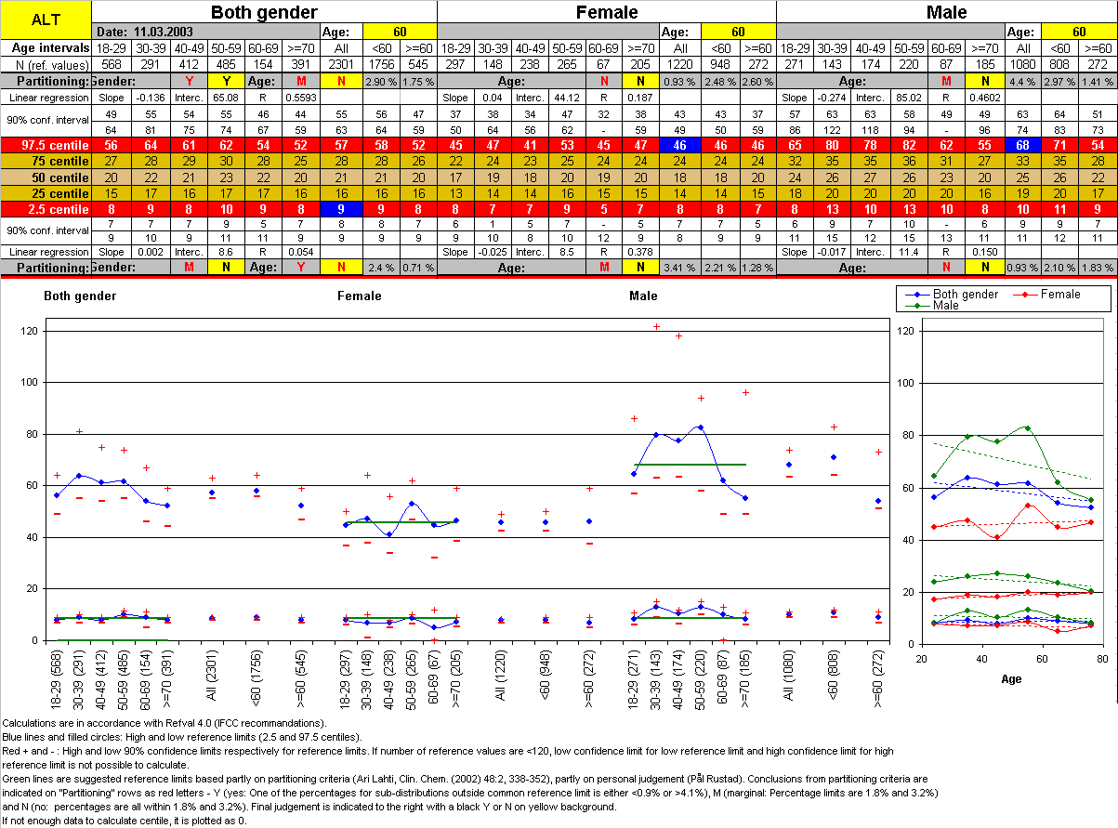Viewport: 1118px width, 828px height.
Task: Click the N value 808 cell
Action: (x=1061, y=65)
